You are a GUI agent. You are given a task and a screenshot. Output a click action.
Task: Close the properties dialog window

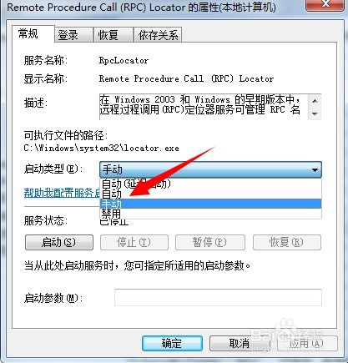(x=325, y=4)
